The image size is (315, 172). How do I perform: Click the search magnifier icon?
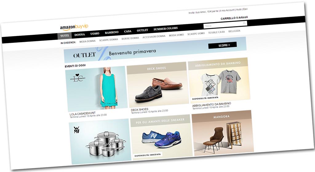coord(244,23)
